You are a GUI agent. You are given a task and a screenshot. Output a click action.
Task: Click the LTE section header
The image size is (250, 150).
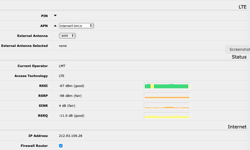click(243, 7)
